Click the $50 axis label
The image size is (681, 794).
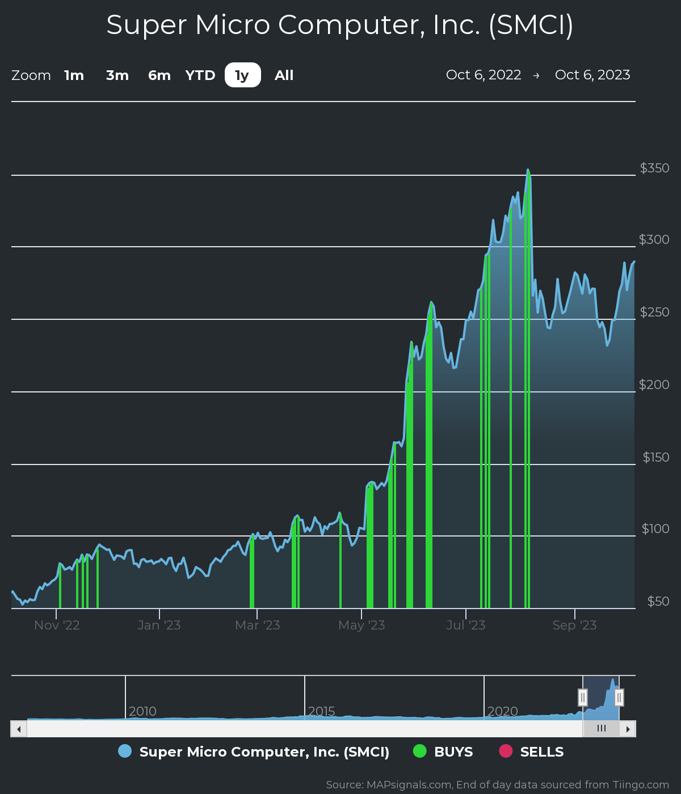point(658,601)
